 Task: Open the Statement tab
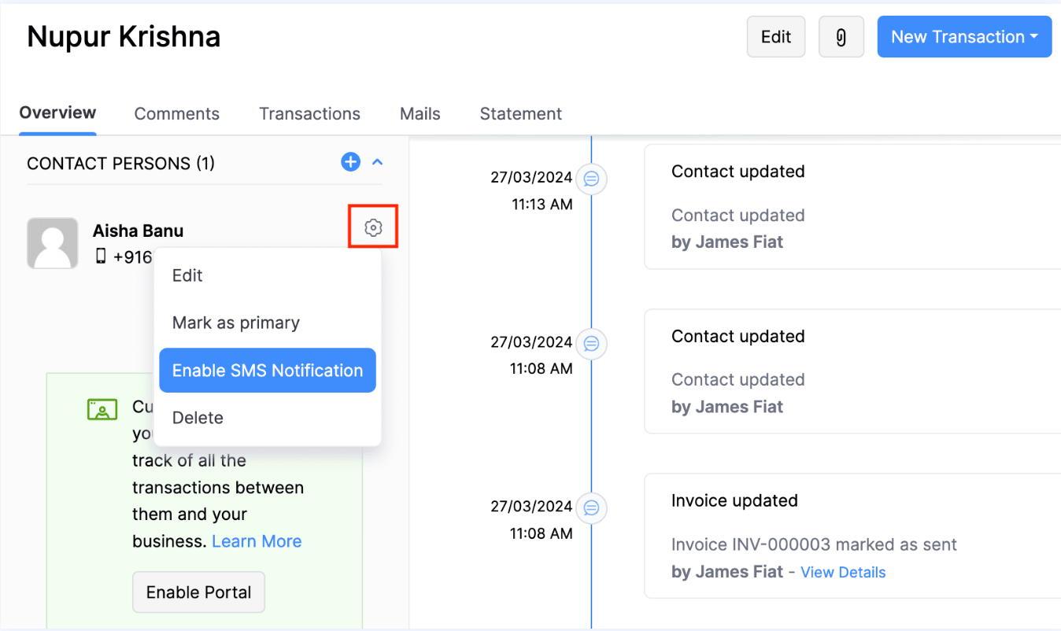(520, 114)
